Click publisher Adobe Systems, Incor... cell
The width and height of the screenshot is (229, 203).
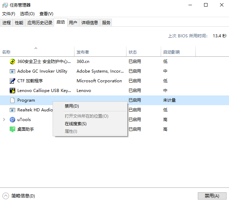(100, 71)
